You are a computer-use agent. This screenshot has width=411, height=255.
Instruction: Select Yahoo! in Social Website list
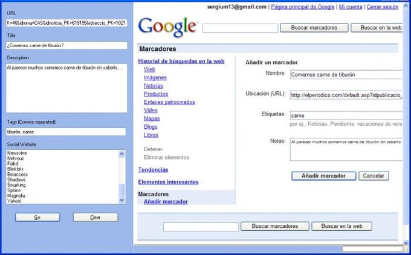15,201
